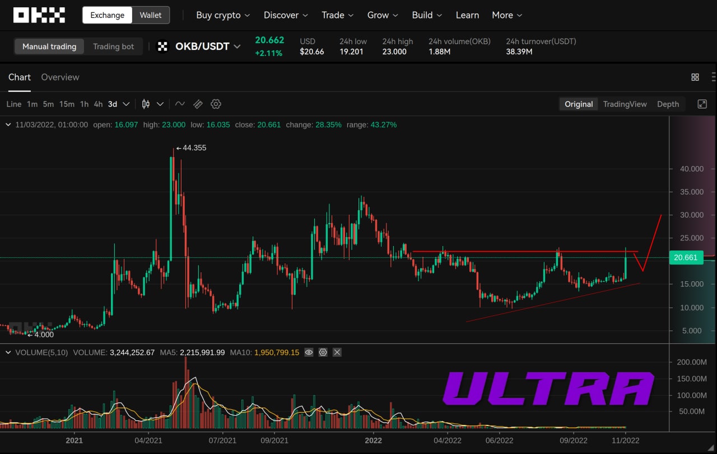This screenshot has height=454, width=717.
Task: Click the 24h low value 19.201
Action: [x=351, y=51]
